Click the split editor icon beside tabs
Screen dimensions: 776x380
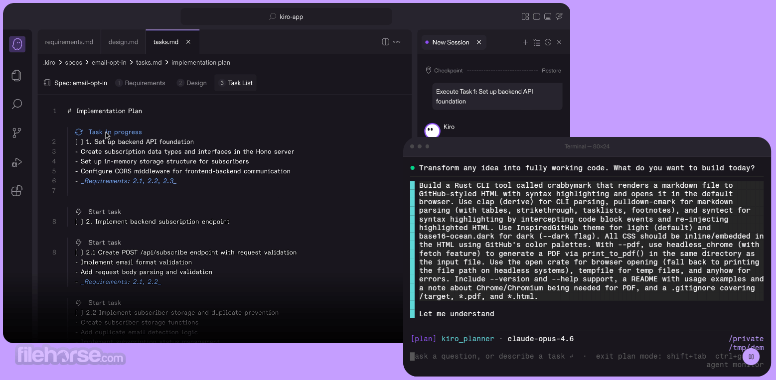point(385,42)
